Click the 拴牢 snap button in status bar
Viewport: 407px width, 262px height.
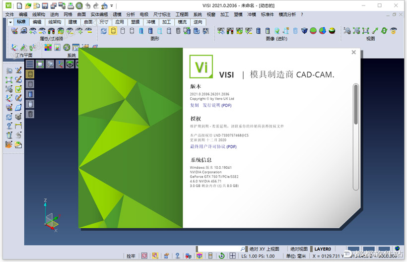pos(131,256)
